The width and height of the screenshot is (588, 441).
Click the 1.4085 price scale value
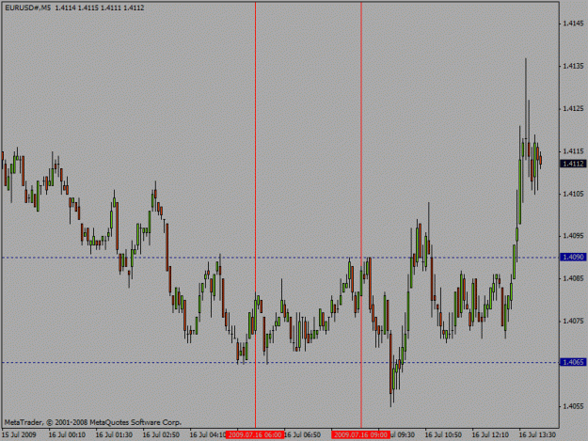click(573, 278)
